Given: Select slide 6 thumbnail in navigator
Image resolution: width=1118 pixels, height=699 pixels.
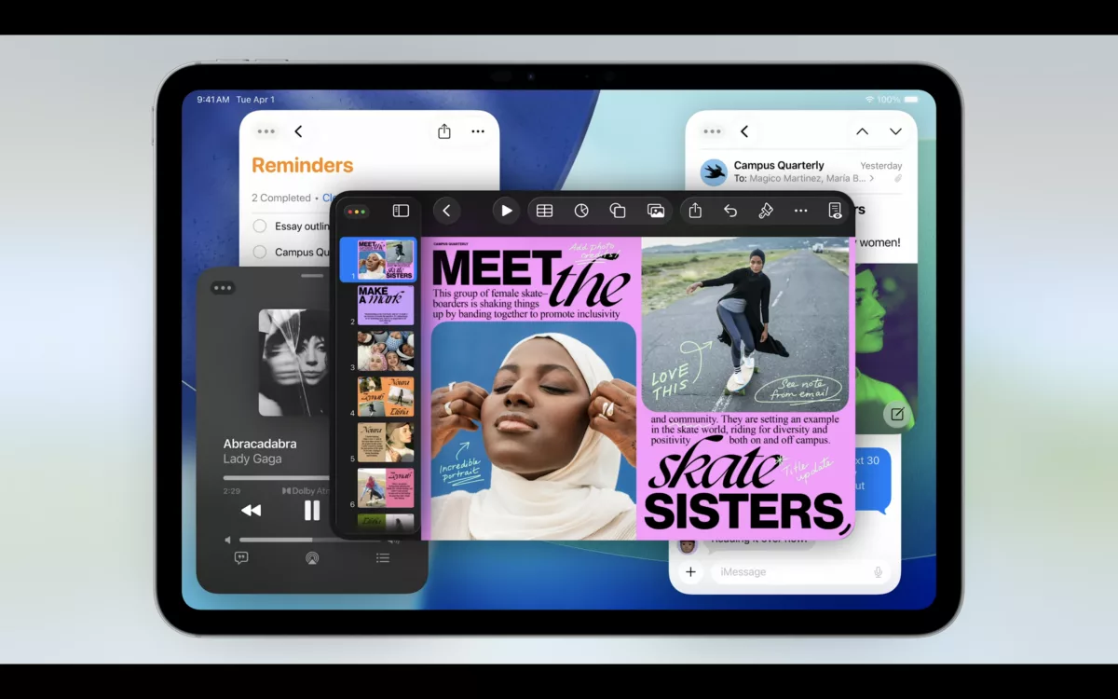Looking at the screenshot, I should [386, 487].
